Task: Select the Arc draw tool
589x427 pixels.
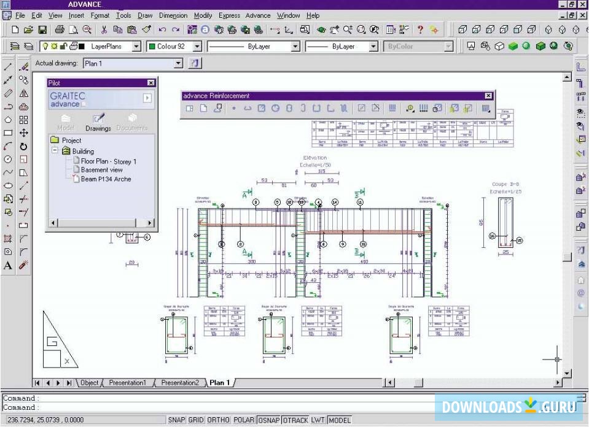Action: 8,147
